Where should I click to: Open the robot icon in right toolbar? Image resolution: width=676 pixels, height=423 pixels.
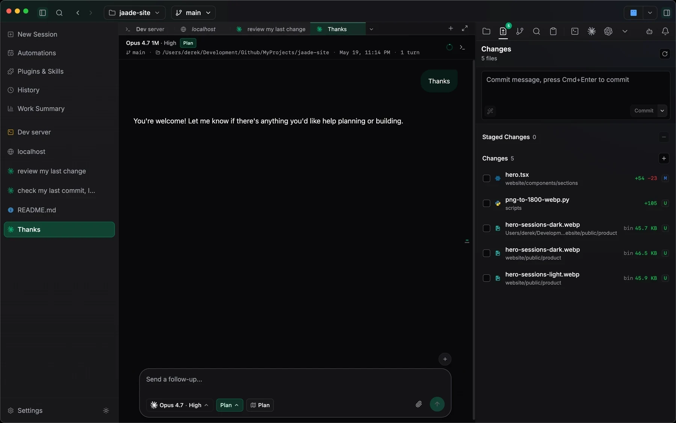coord(649,32)
